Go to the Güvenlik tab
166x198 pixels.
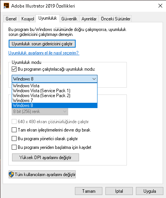[69, 19]
